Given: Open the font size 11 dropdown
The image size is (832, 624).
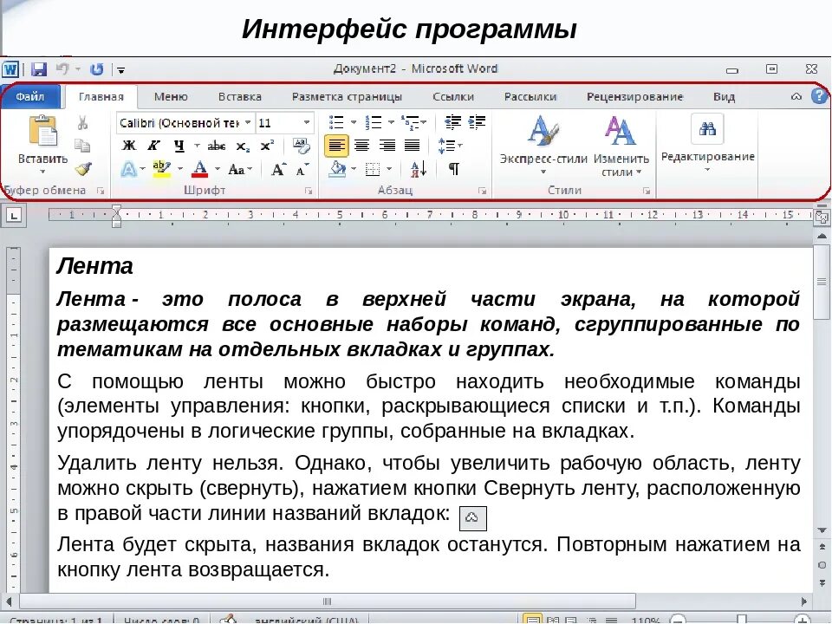Looking at the screenshot, I should (x=307, y=122).
